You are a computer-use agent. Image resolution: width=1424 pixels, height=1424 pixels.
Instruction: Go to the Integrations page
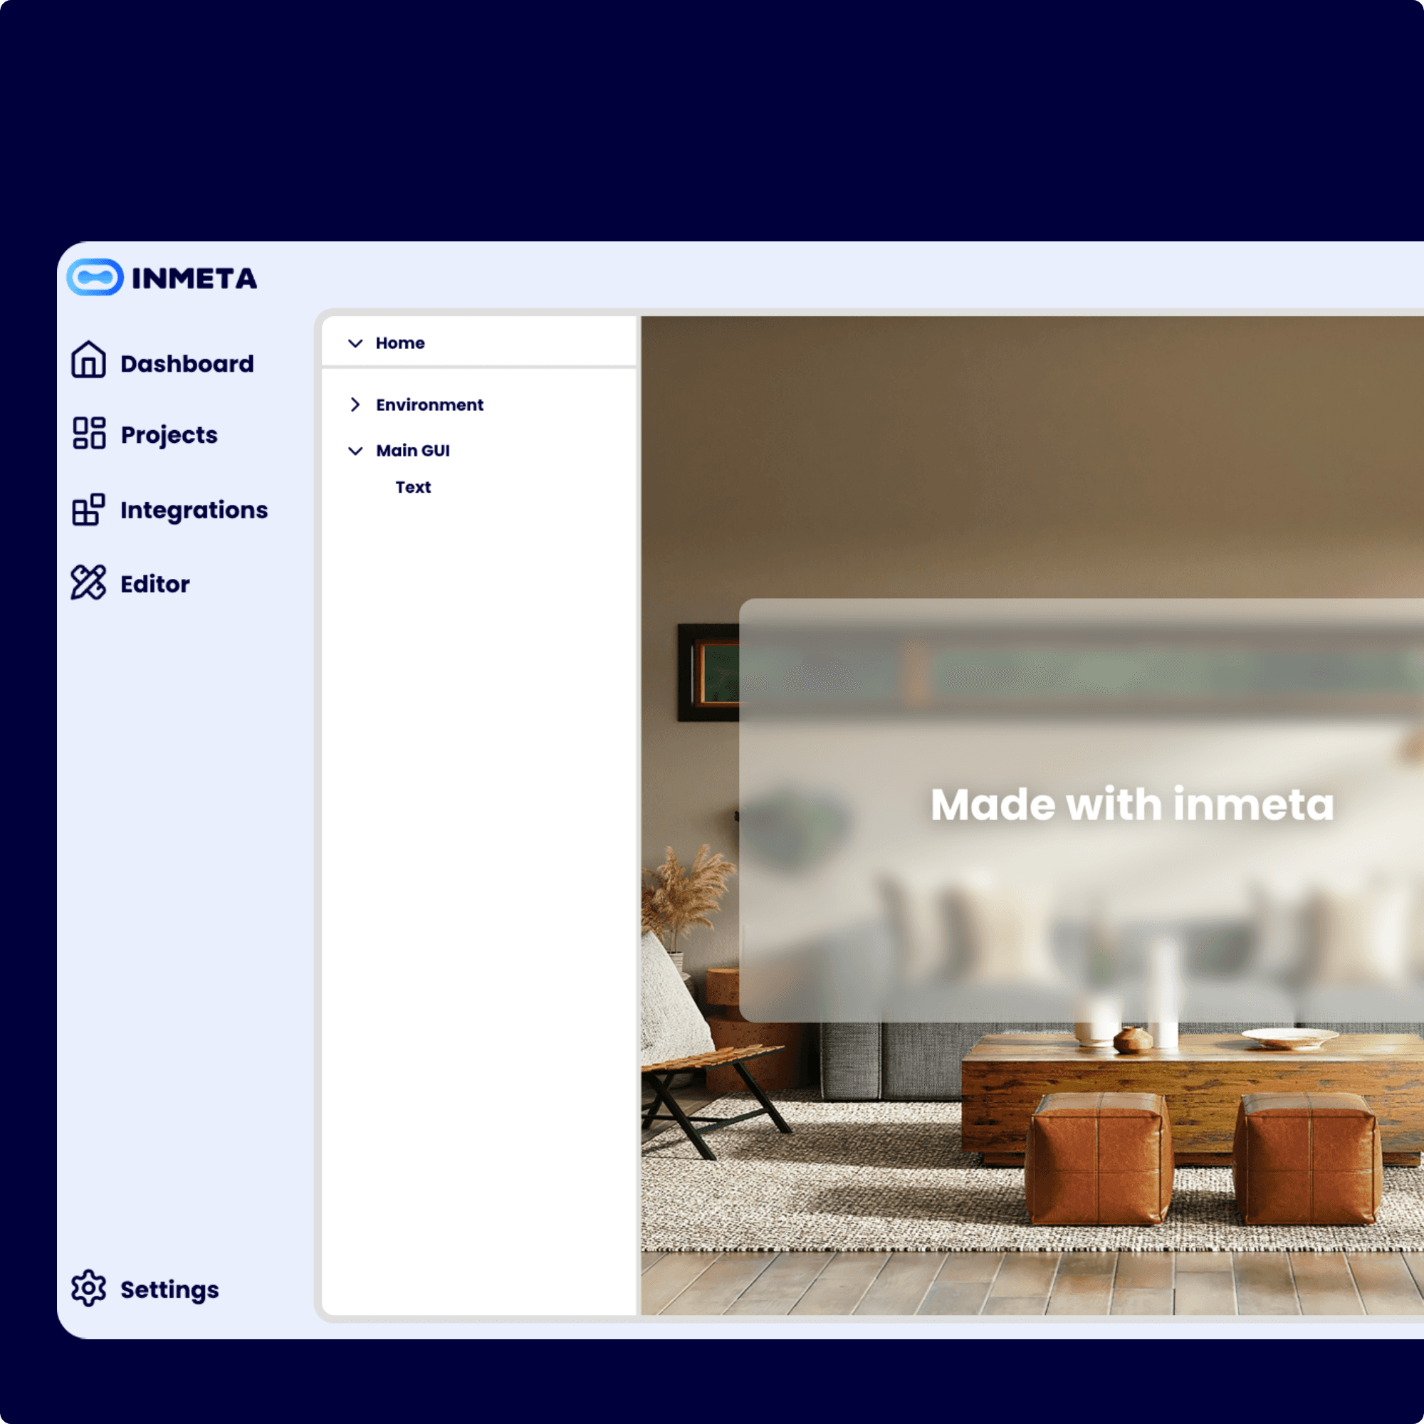pyautogui.click(x=194, y=510)
